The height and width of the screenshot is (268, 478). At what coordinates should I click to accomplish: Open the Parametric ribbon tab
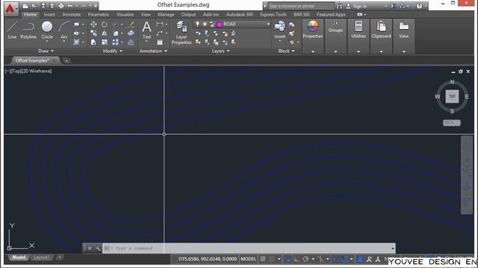(99, 15)
